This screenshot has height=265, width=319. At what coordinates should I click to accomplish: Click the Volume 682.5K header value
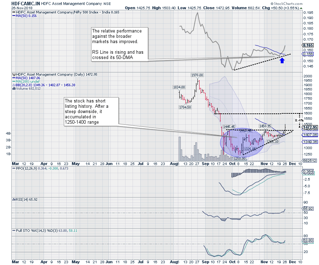(246, 8)
